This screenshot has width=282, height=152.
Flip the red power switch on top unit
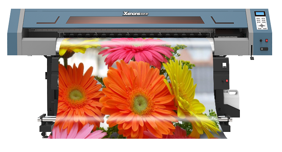(266, 41)
